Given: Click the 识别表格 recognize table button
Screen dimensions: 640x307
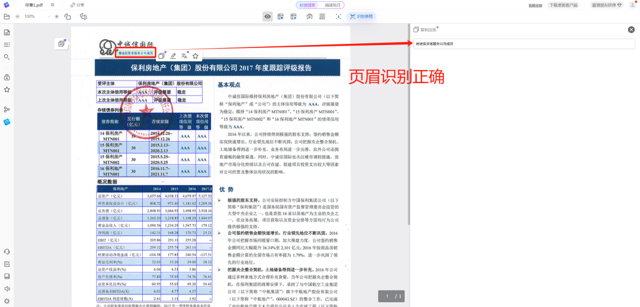Looking at the screenshot, I should (361, 17).
